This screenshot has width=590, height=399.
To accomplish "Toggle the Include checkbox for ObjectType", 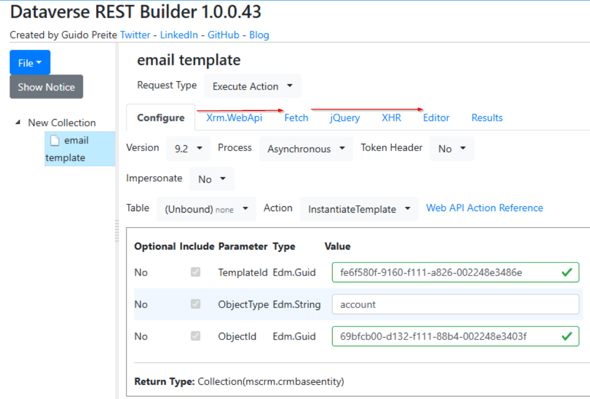I will (195, 304).
